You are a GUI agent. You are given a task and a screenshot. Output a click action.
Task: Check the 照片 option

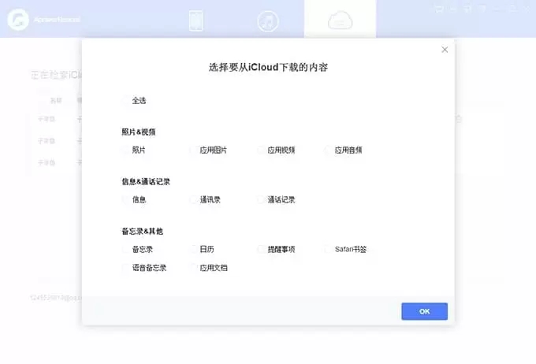pyautogui.click(x=126, y=150)
